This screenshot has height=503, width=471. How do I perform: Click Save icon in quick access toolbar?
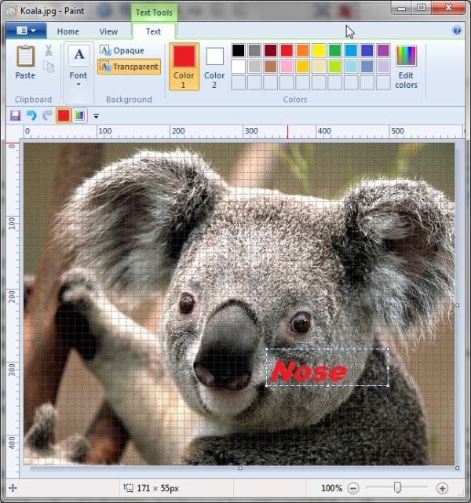coord(16,115)
